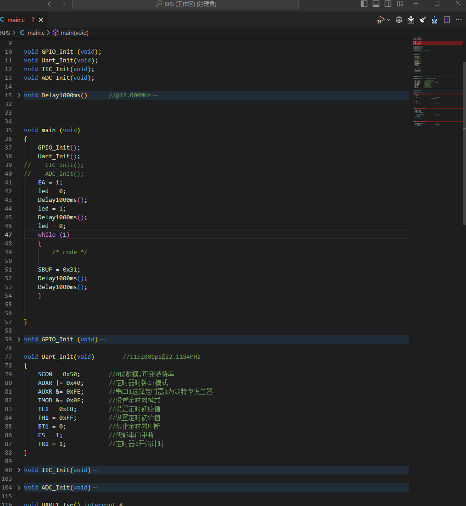Click the RPS workspace search box
This screenshot has width=466, height=506.
click(185, 4)
